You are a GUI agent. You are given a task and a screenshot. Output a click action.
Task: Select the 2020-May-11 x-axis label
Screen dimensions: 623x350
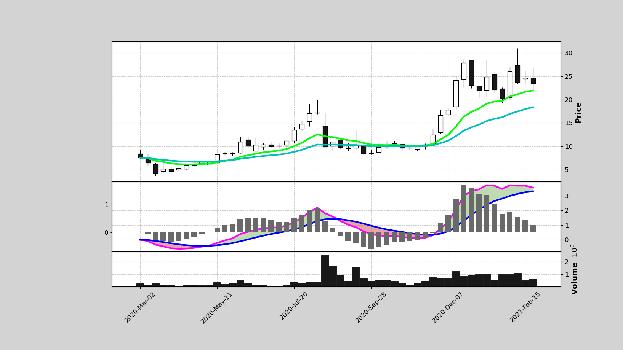click(x=216, y=308)
